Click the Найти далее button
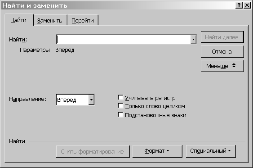The image size is (253, 168). tap(222, 37)
